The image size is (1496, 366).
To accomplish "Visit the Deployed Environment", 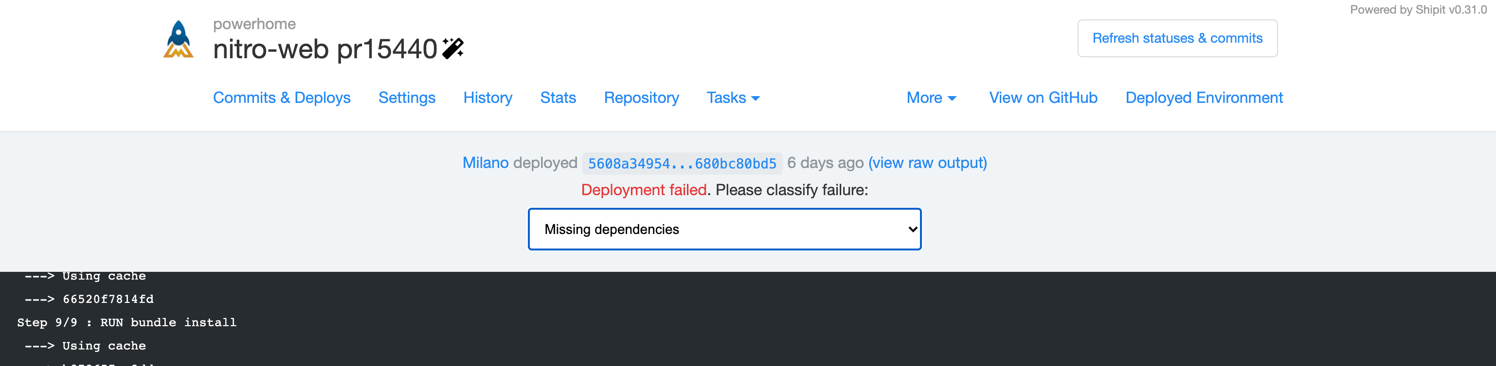I will (x=1204, y=98).
